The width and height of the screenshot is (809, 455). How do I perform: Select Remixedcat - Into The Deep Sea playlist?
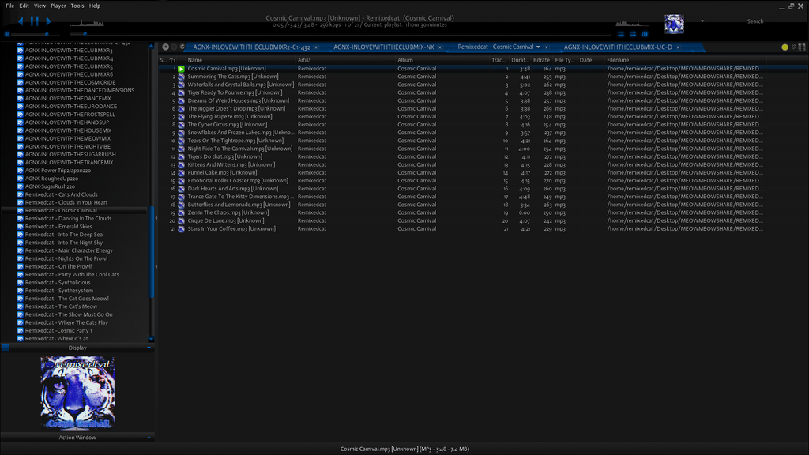[x=64, y=235]
